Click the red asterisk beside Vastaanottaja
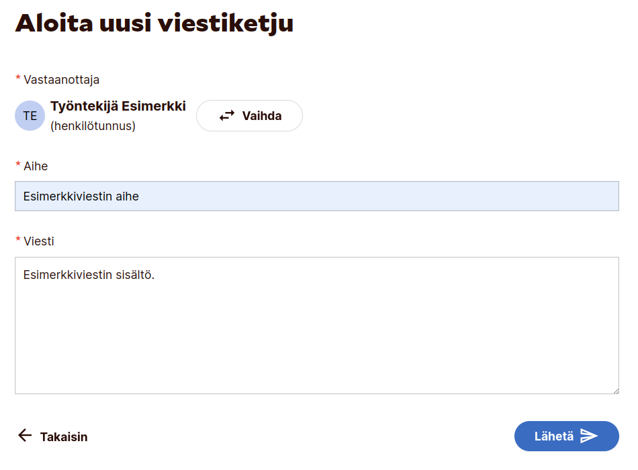The image size is (638, 470). pyautogui.click(x=18, y=78)
